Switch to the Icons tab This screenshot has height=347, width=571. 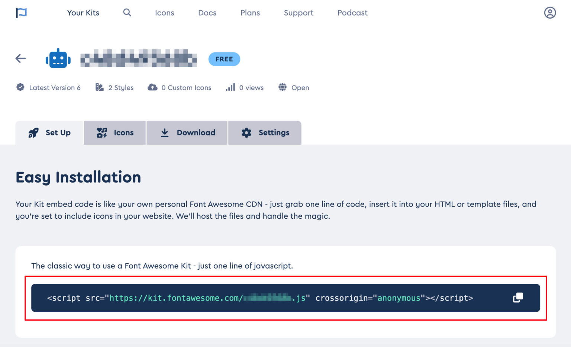pyautogui.click(x=114, y=132)
